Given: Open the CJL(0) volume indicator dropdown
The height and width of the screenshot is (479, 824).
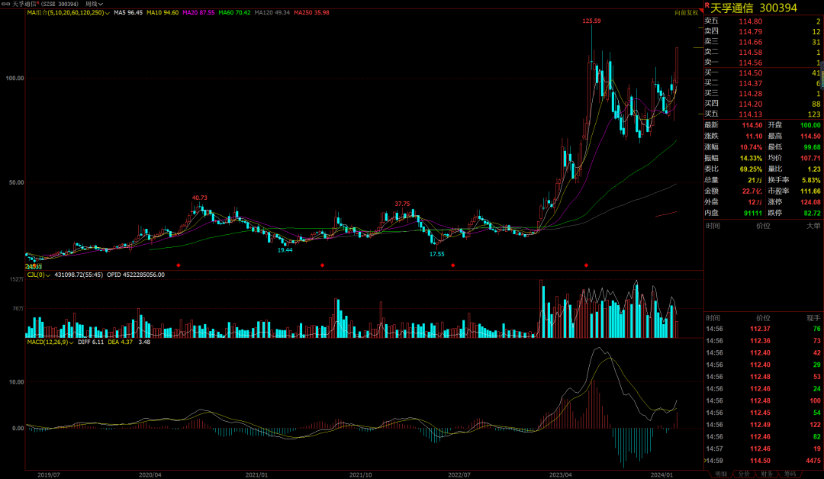Looking at the screenshot, I should [47, 275].
